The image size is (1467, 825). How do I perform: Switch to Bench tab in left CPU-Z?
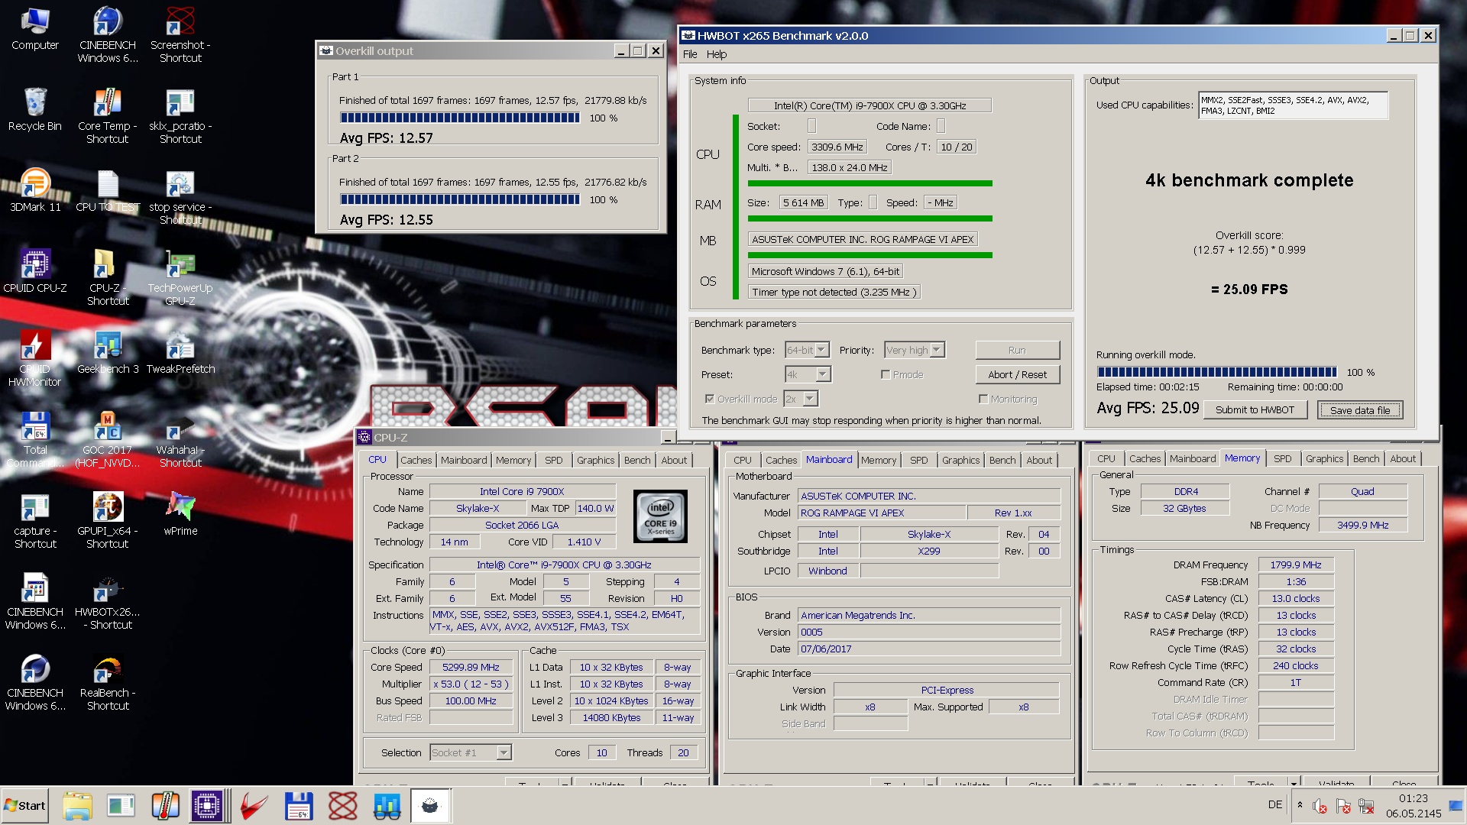[x=637, y=460]
